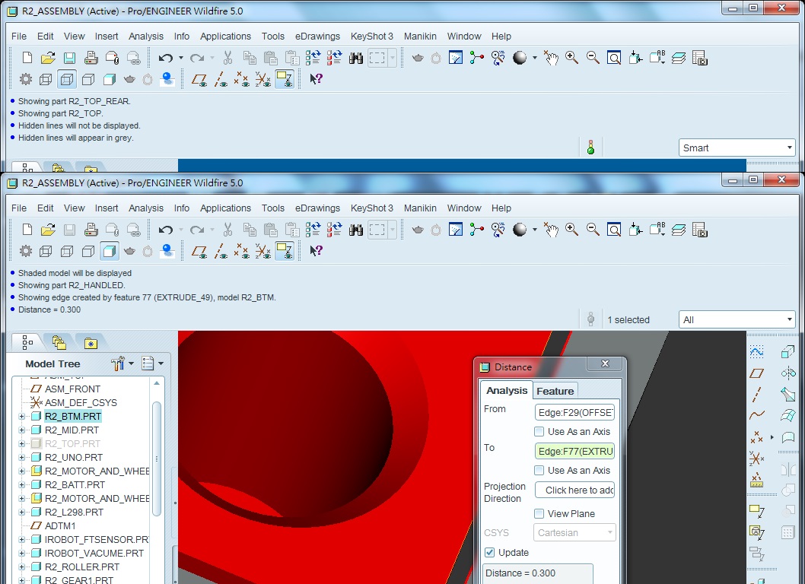Click Zoom Out magnifier in front window
This screenshot has width=805, height=584.
click(x=593, y=230)
